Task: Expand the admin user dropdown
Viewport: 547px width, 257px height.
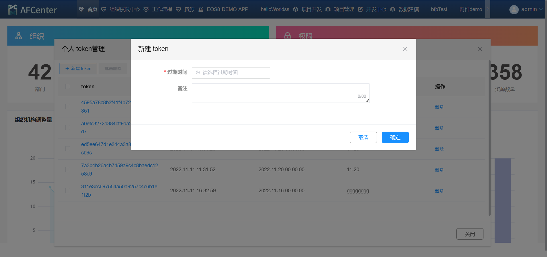Action: point(541,9)
